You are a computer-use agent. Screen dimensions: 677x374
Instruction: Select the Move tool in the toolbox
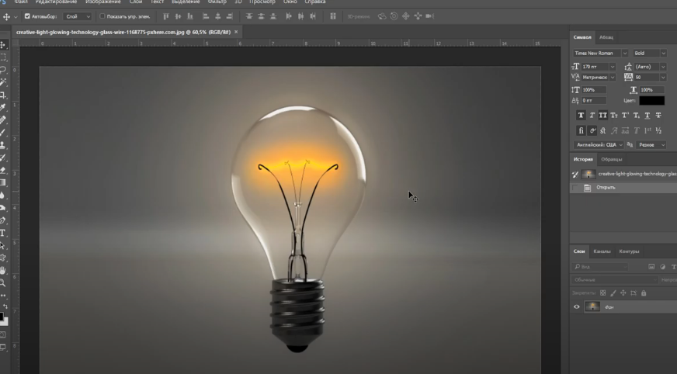3,45
